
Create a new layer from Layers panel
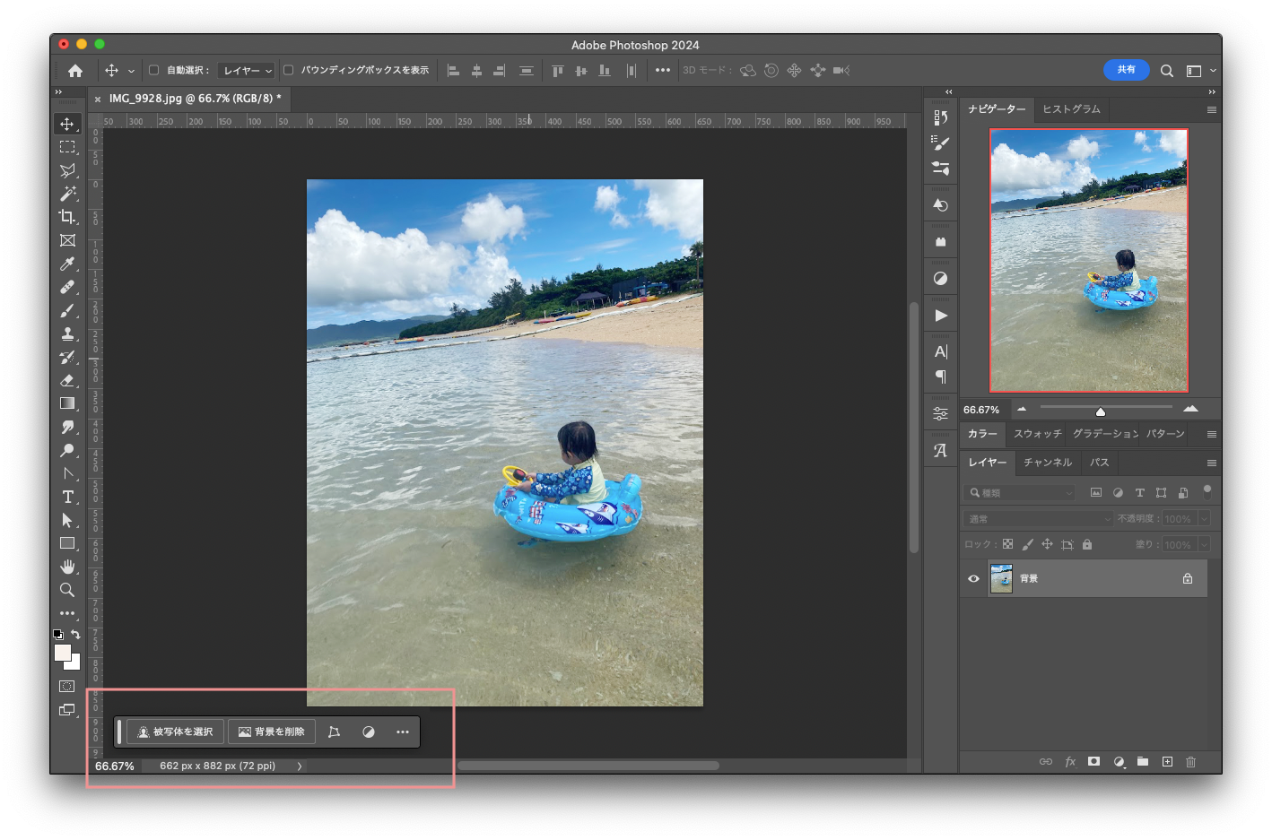tap(1167, 762)
